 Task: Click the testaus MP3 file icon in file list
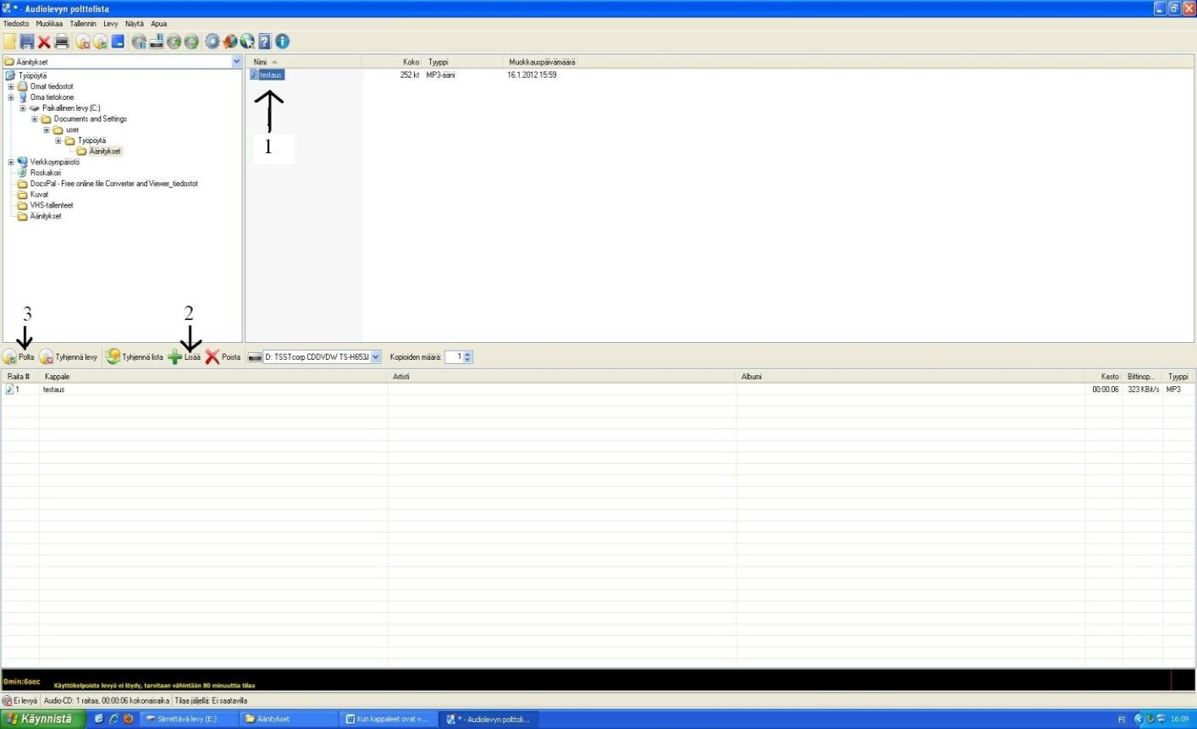(x=254, y=75)
